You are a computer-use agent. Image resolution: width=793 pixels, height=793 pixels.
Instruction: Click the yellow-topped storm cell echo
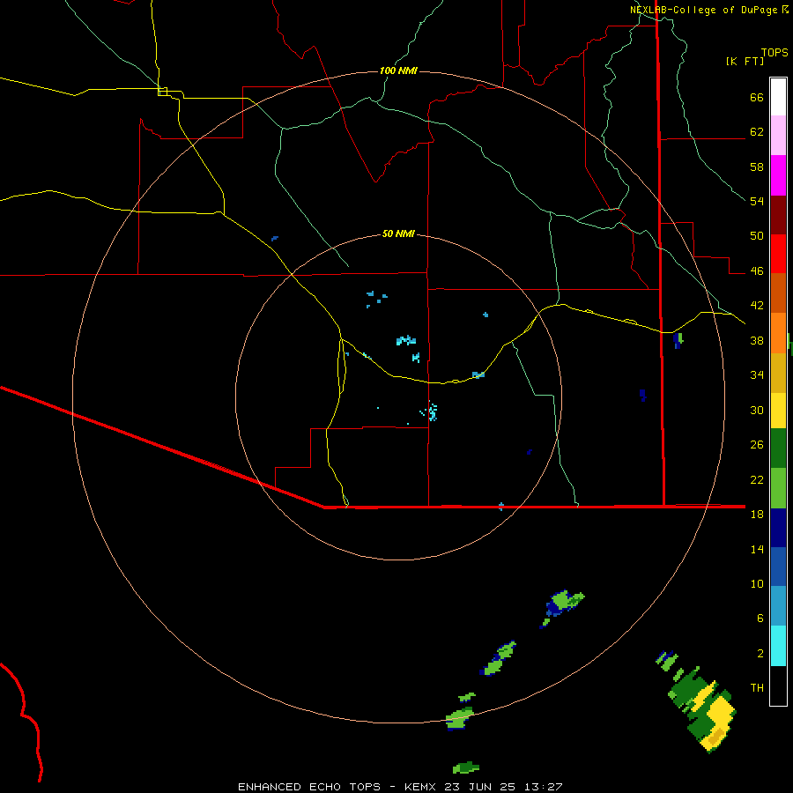(x=704, y=710)
